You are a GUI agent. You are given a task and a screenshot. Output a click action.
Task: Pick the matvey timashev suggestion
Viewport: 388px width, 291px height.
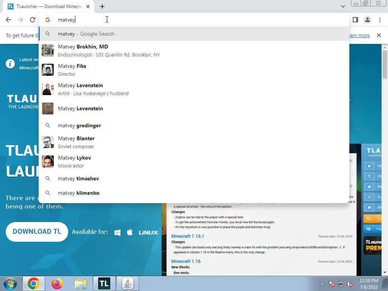[194, 178]
